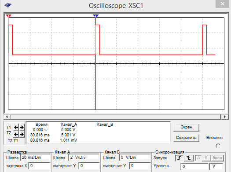Select external trigger source Внеш
Screen dimensions: 231x172
coord(217,158)
